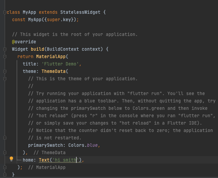Click the 'Flutter Demo' string literal

[60, 64]
